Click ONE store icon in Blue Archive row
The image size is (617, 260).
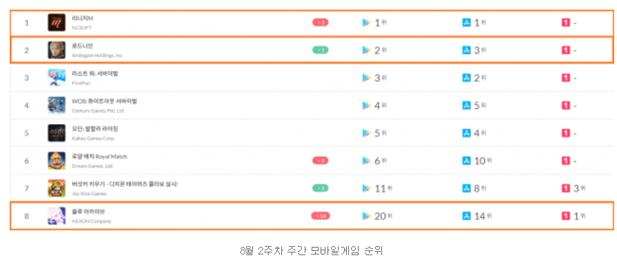(566, 216)
